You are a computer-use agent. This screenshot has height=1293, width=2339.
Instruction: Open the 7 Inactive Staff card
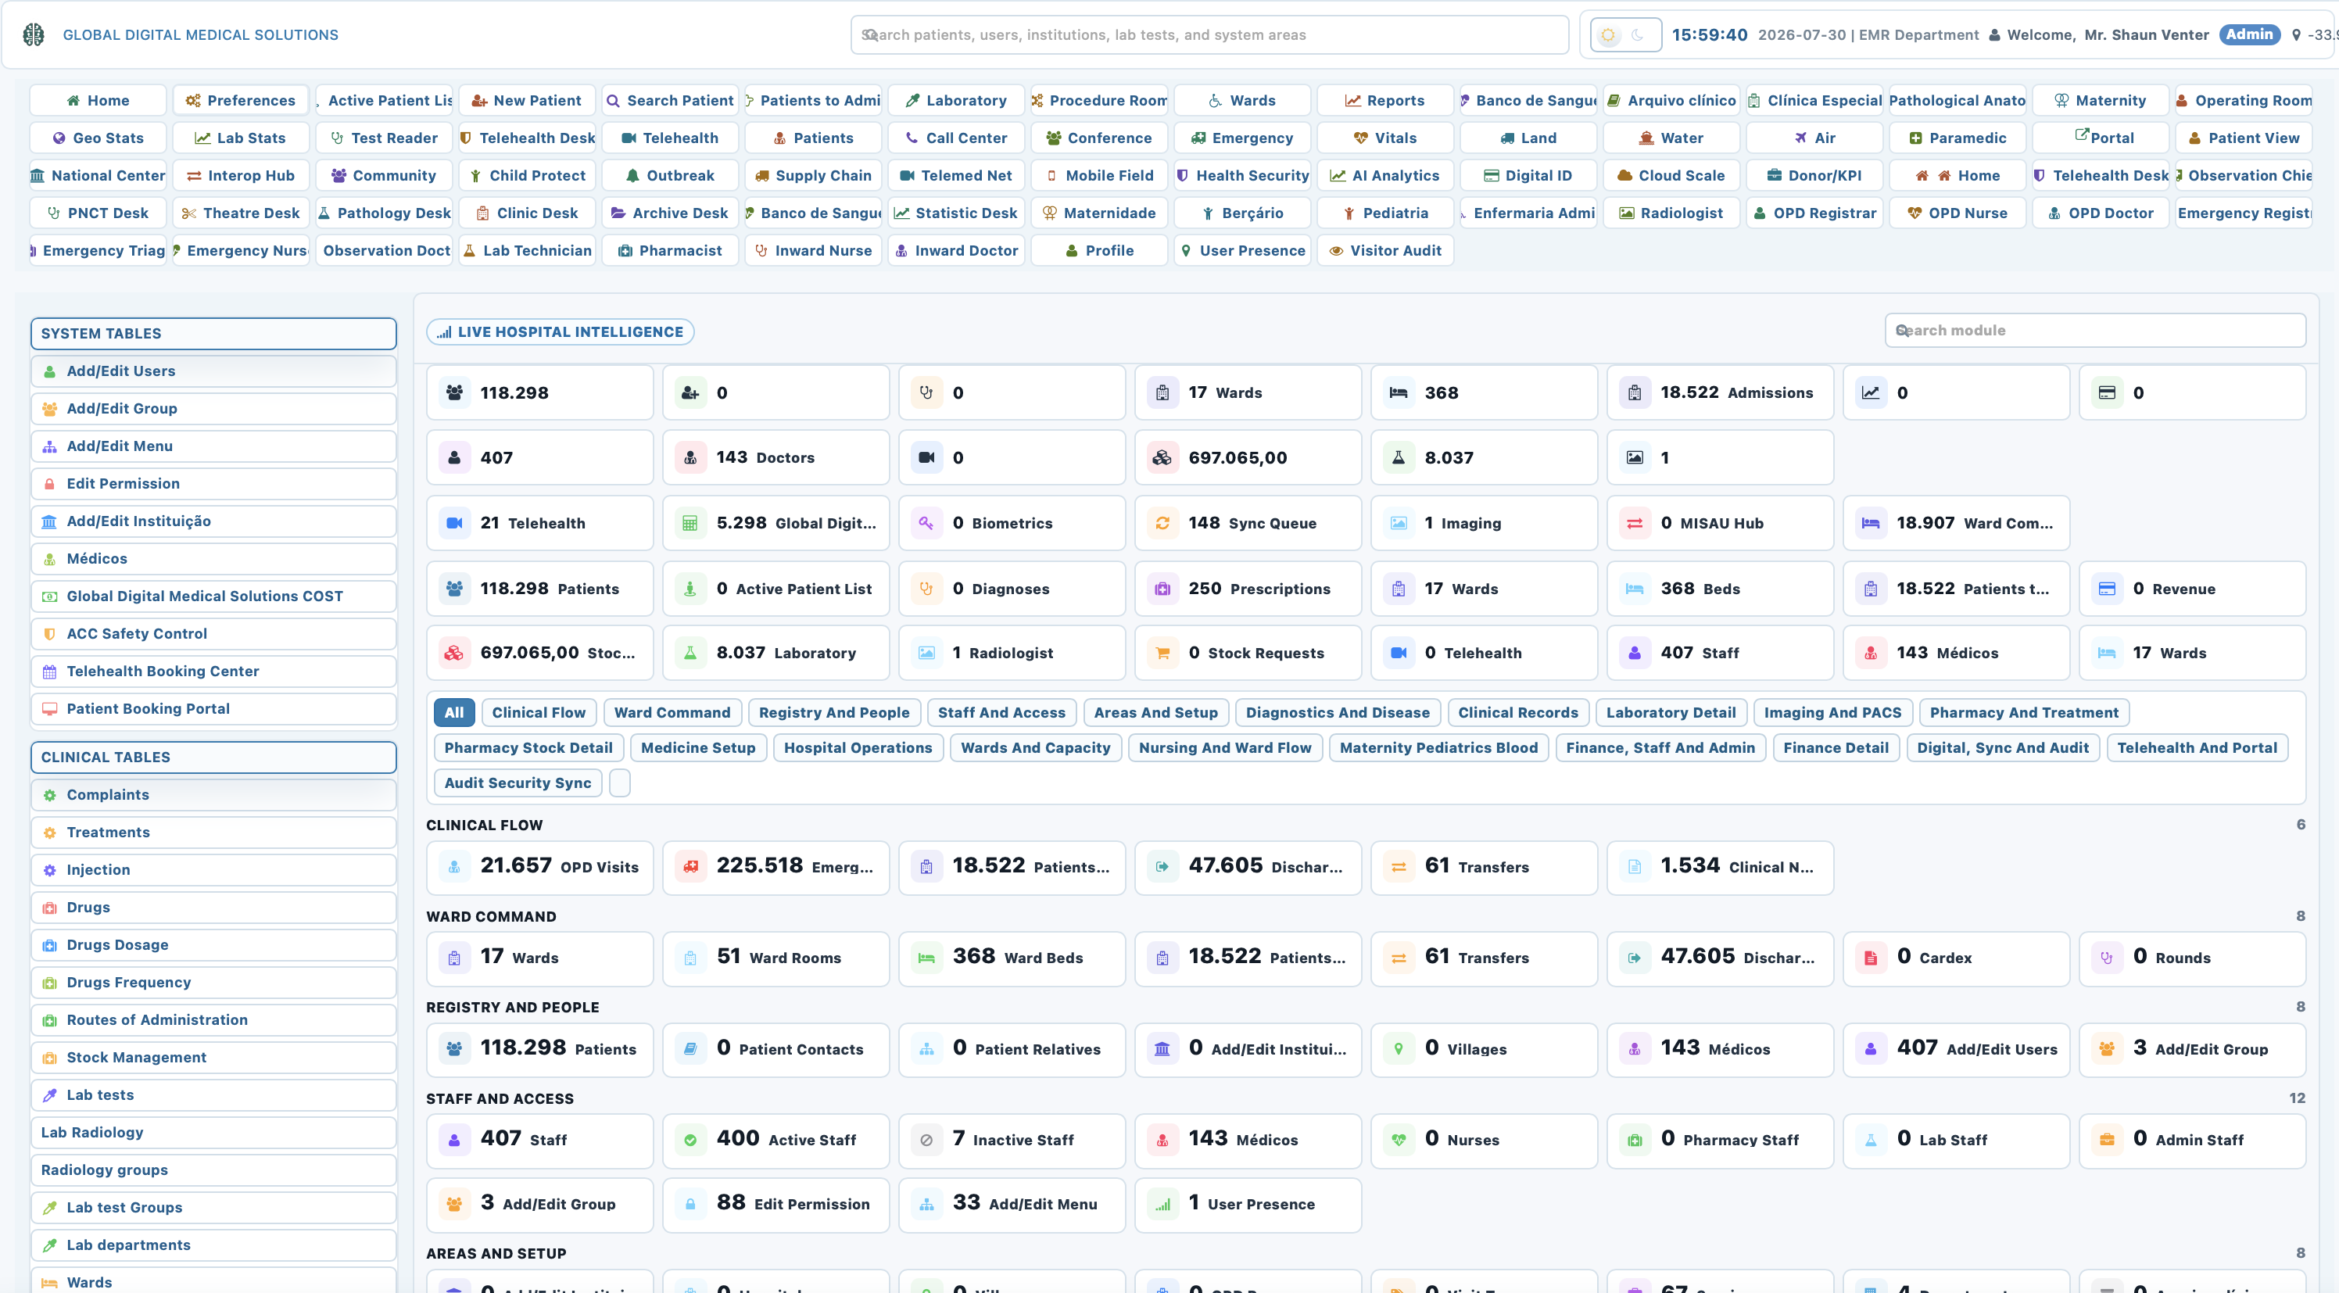pyautogui.click(x=1012, y=1141)
